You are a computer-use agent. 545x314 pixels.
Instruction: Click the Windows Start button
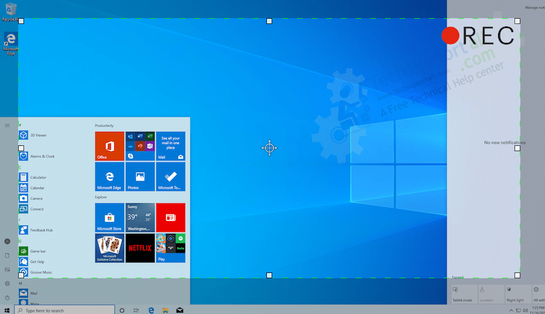tap(7, 310)
